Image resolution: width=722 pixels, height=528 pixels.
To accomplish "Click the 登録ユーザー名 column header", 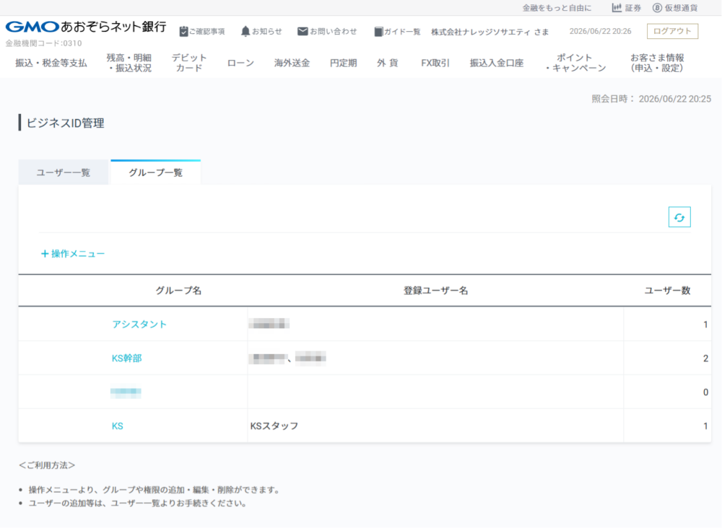I will (435, 291).
